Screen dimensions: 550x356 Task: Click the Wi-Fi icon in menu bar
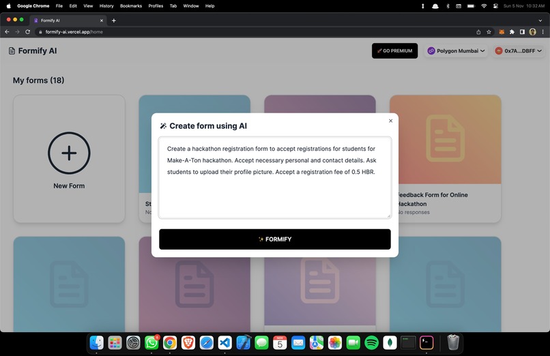tap(484, 6)
